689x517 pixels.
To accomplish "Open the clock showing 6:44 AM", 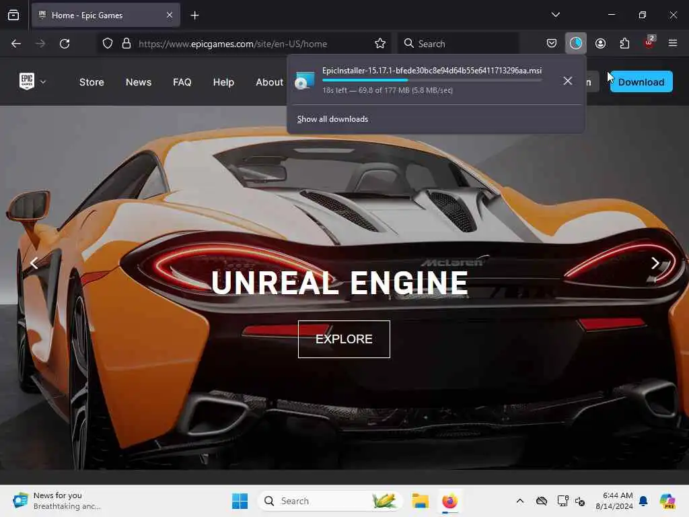I will coord(614,501).
